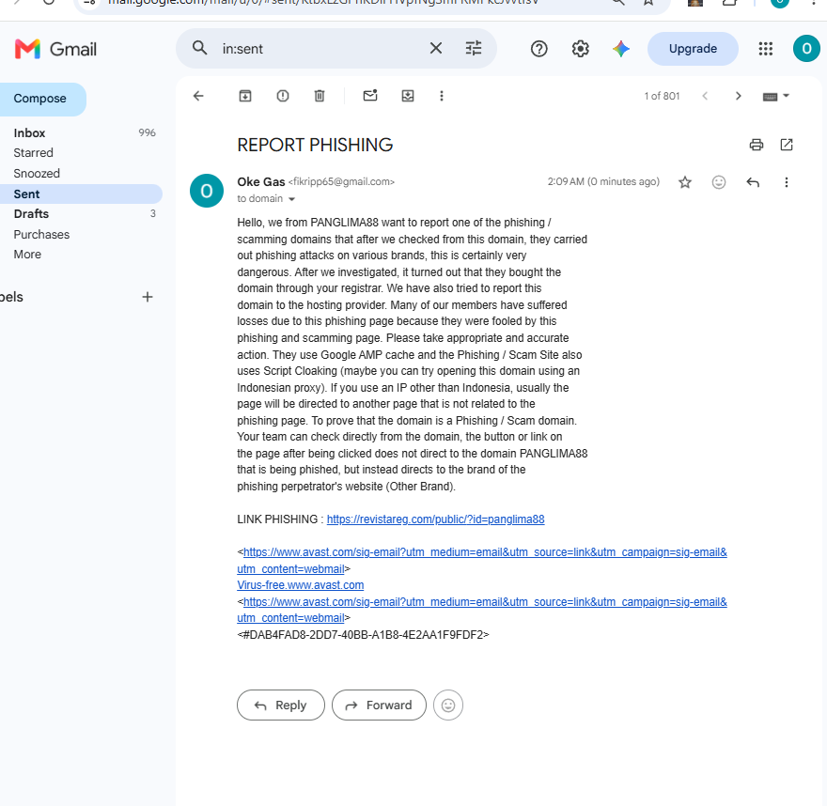Image resolution: width=827 pixels, height=806 pixels.
Task: Click the REPORT PHISHING subject heading
Action: coord(315,145)
